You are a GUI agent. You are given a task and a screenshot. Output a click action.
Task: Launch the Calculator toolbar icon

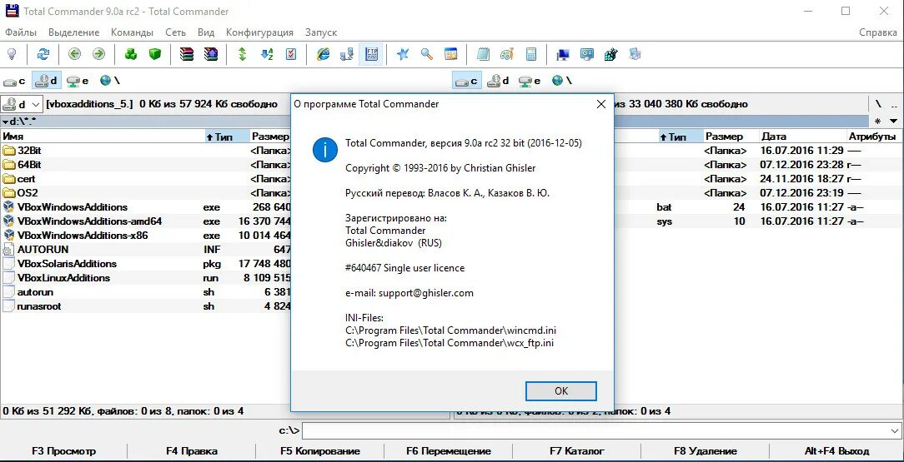[x=531, y=55]
